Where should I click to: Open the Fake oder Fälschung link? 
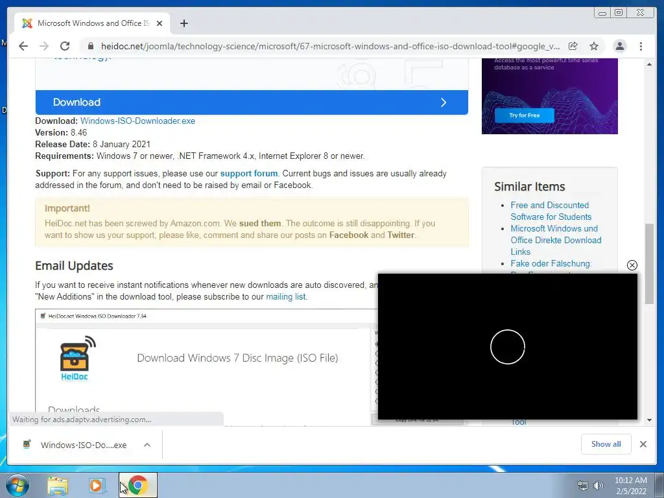551,263
